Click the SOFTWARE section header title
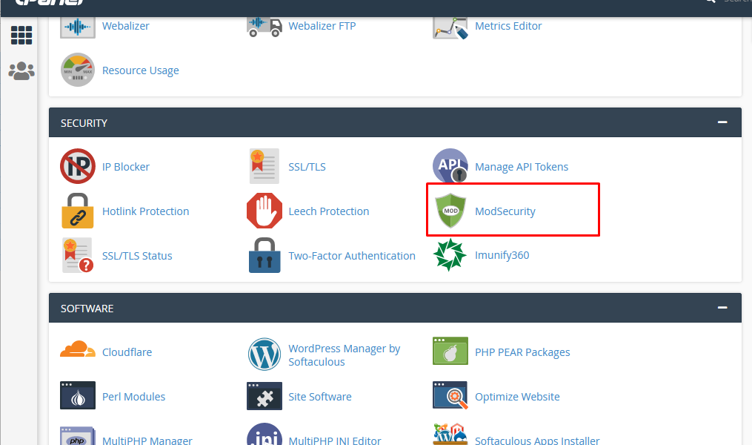The height and width of the screenshot is (445, 752). click(x=87, y=309)
